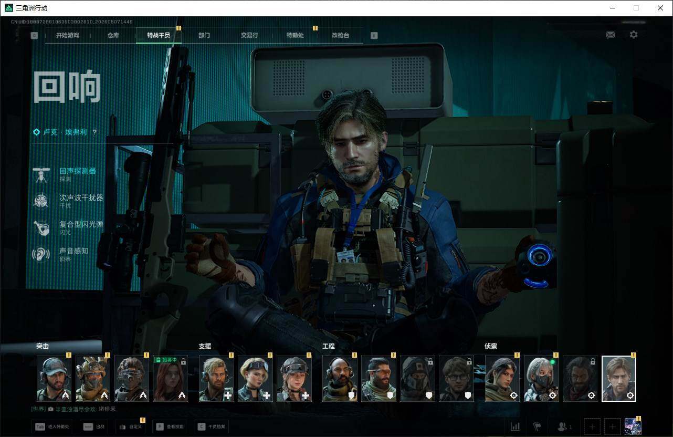Select assault operator wearing night-vision goggles
This screenshot has height=437, width=673.
click(132, 379)
